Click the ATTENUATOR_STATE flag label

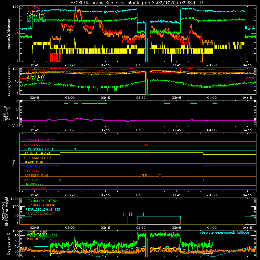point(39,140)
